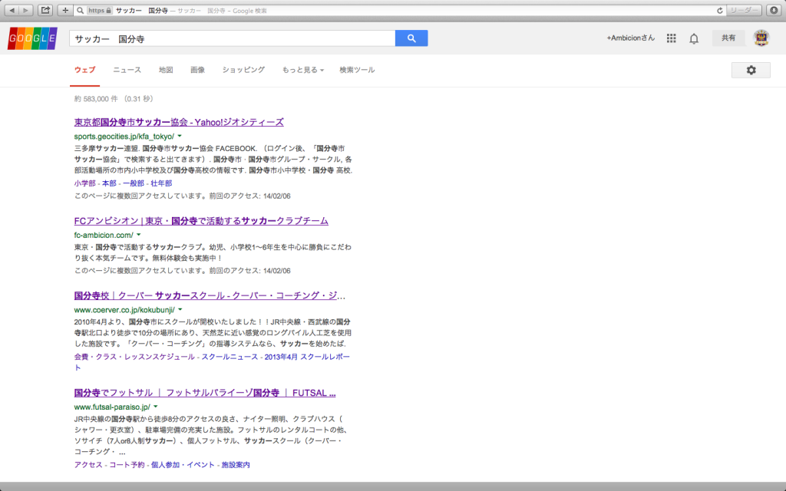The width and height of the screenshot is (786, 491).
Task: Expand arrow beside fc-ambicion.com URL
Action: tap(139, 235)
